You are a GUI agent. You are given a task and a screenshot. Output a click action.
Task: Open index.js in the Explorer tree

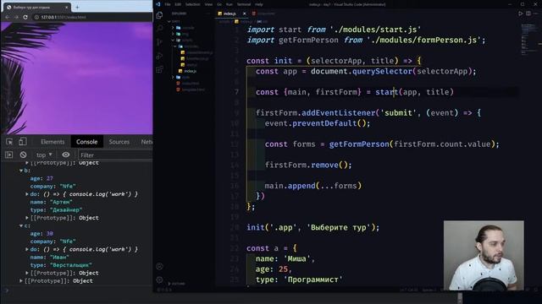[x=190, y=71]
